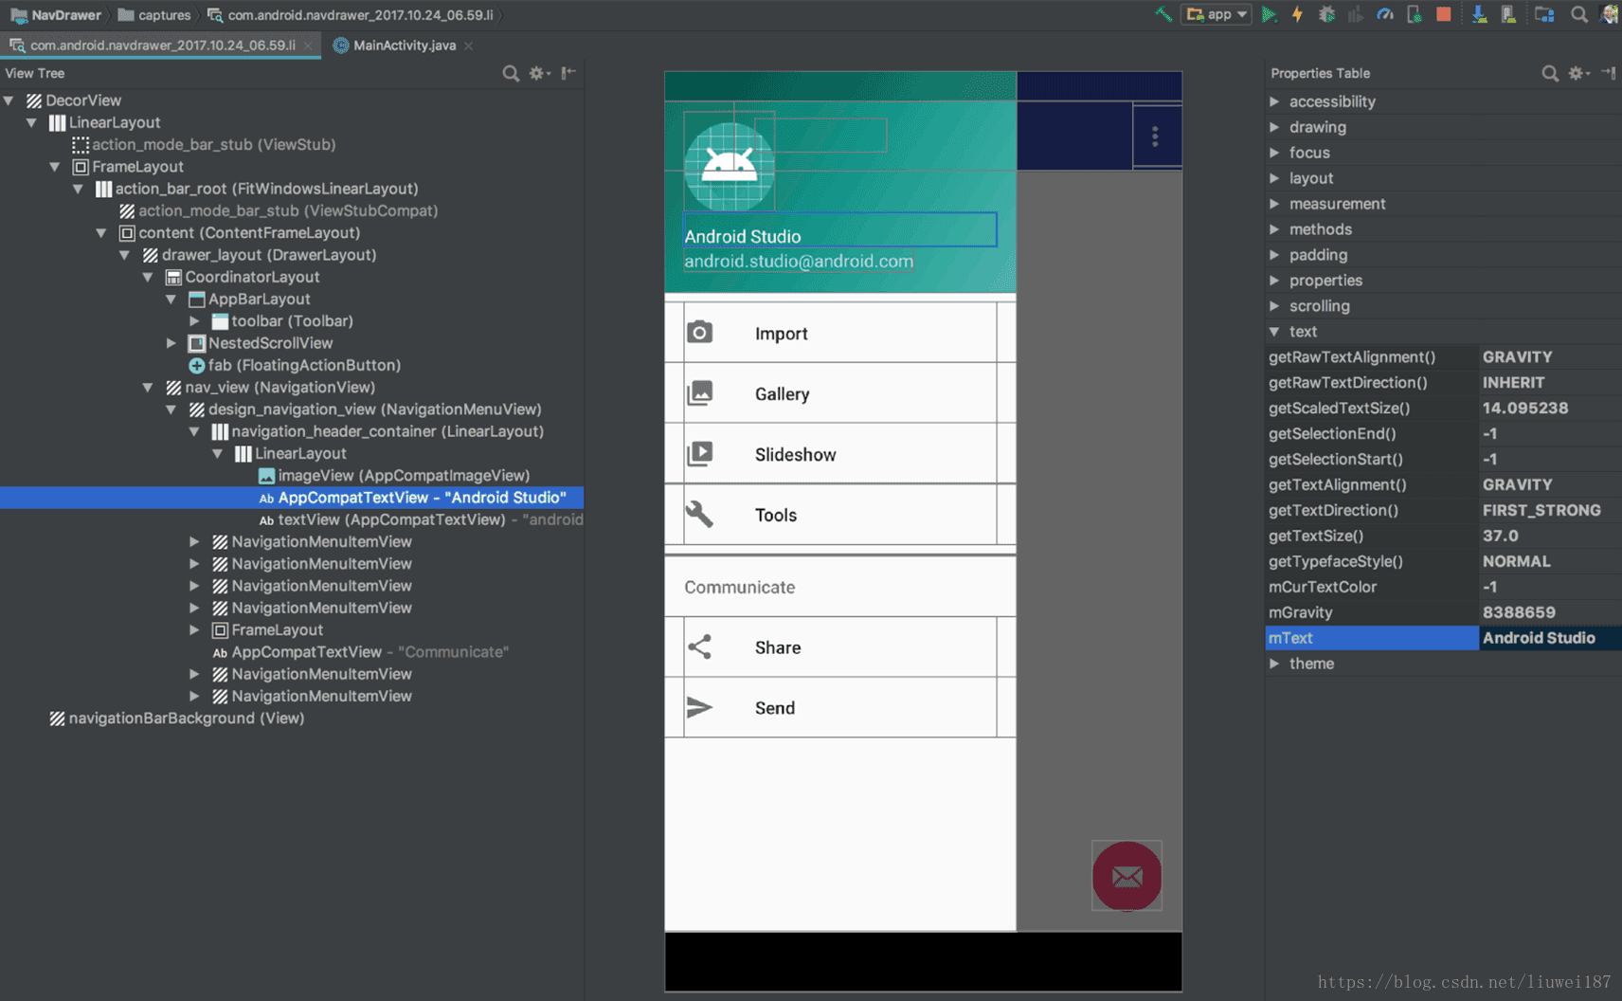Open View Tree settings gear
The height and width of the screenshot is (1001, 1622).
(539, 73)
